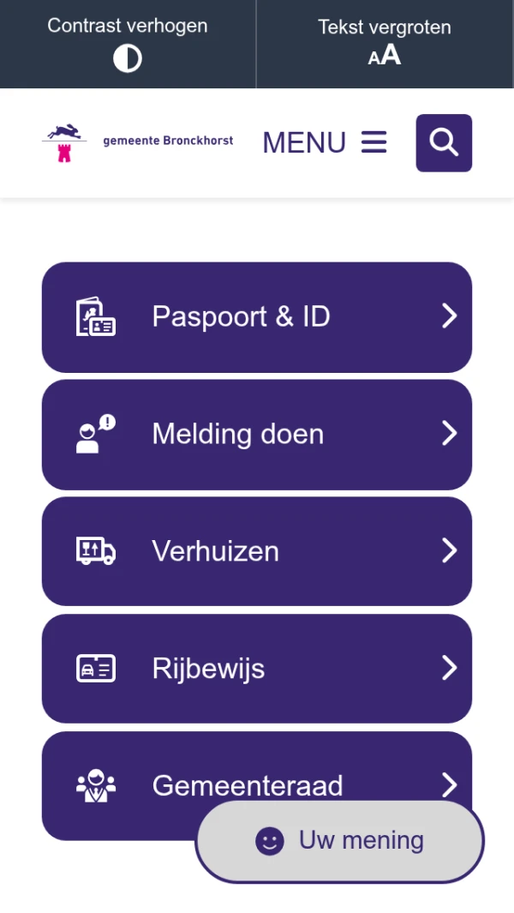The width and height of the screenshot is (514, 913).
Task: Click the hamburger lines icon beside MENU
Action: (374, 142)
